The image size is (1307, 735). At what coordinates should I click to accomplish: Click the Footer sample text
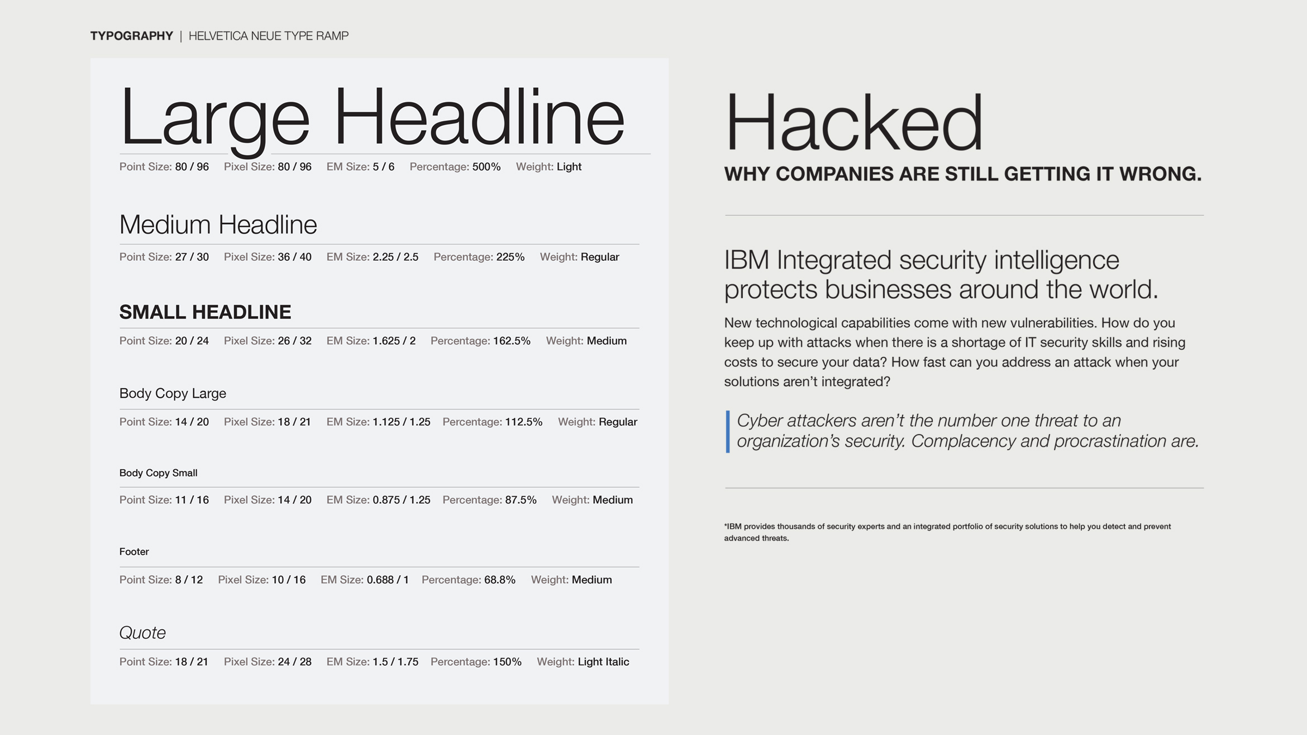pos(134,552)
